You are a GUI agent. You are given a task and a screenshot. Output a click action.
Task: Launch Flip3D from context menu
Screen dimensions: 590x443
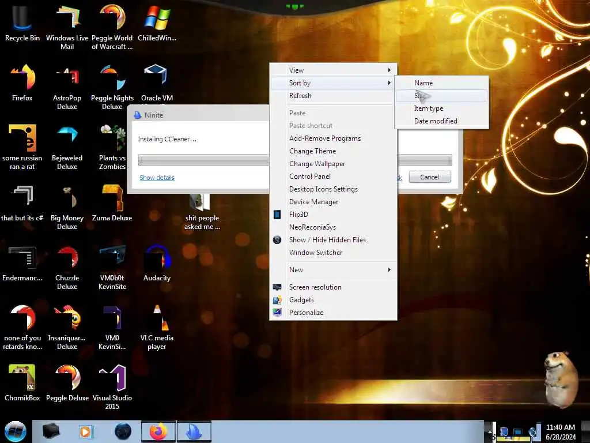coord(334,215)
